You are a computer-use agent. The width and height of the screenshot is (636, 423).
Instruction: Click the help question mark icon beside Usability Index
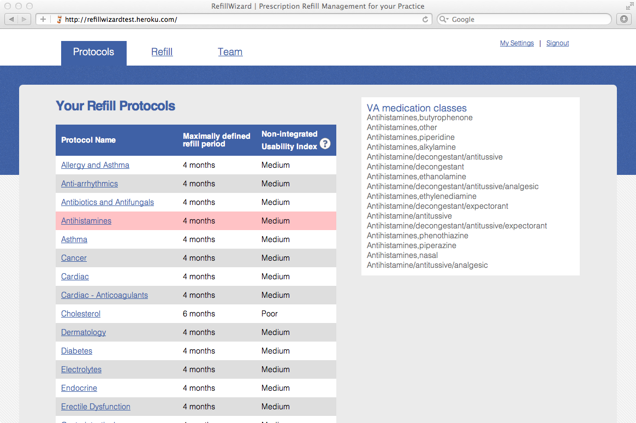[x=325, y=144]
